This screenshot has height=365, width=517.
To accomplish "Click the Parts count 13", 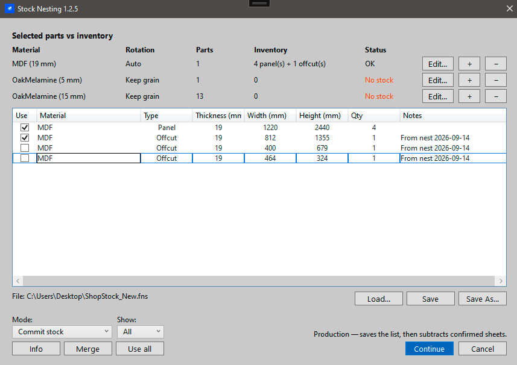I will (200, 96).
